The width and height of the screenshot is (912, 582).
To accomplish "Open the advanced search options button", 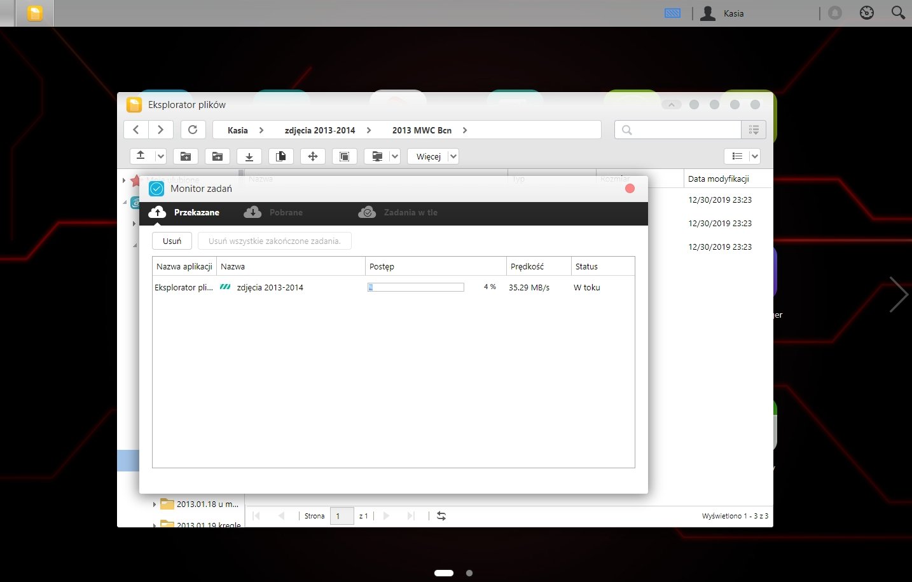I will point(754,130).
